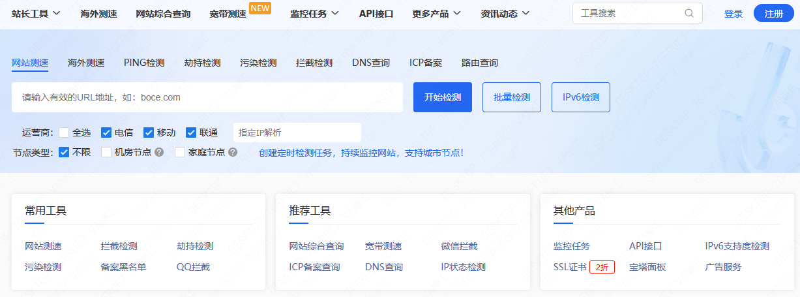Open the 创建定时检测任务 link

[x=361, y=153]
